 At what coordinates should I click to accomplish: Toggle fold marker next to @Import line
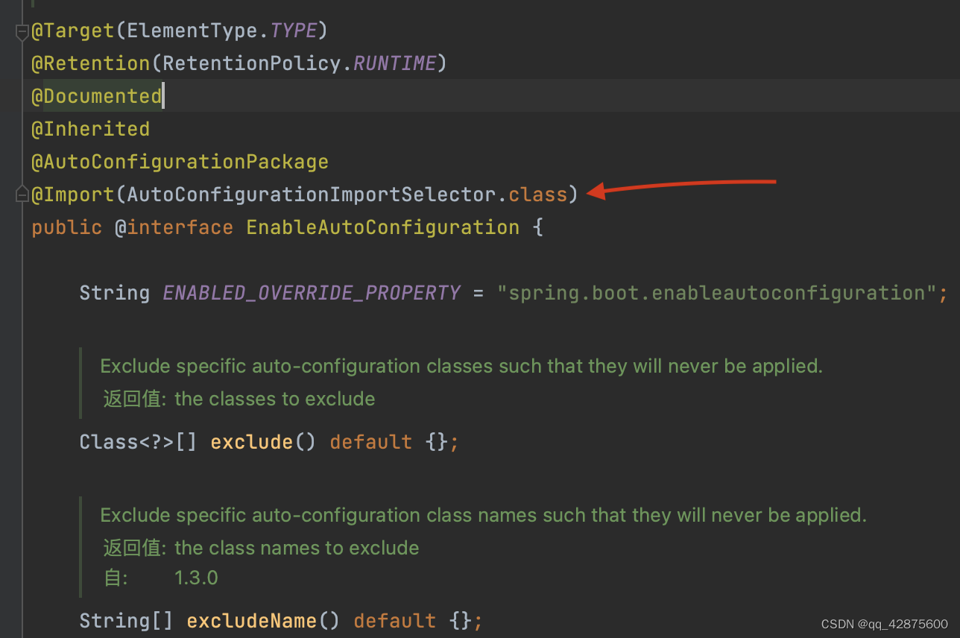(x=22, y=195)
